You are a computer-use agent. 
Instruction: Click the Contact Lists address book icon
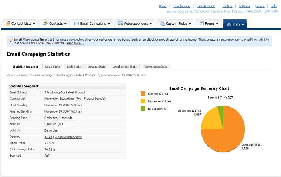(x=8, y=23)
